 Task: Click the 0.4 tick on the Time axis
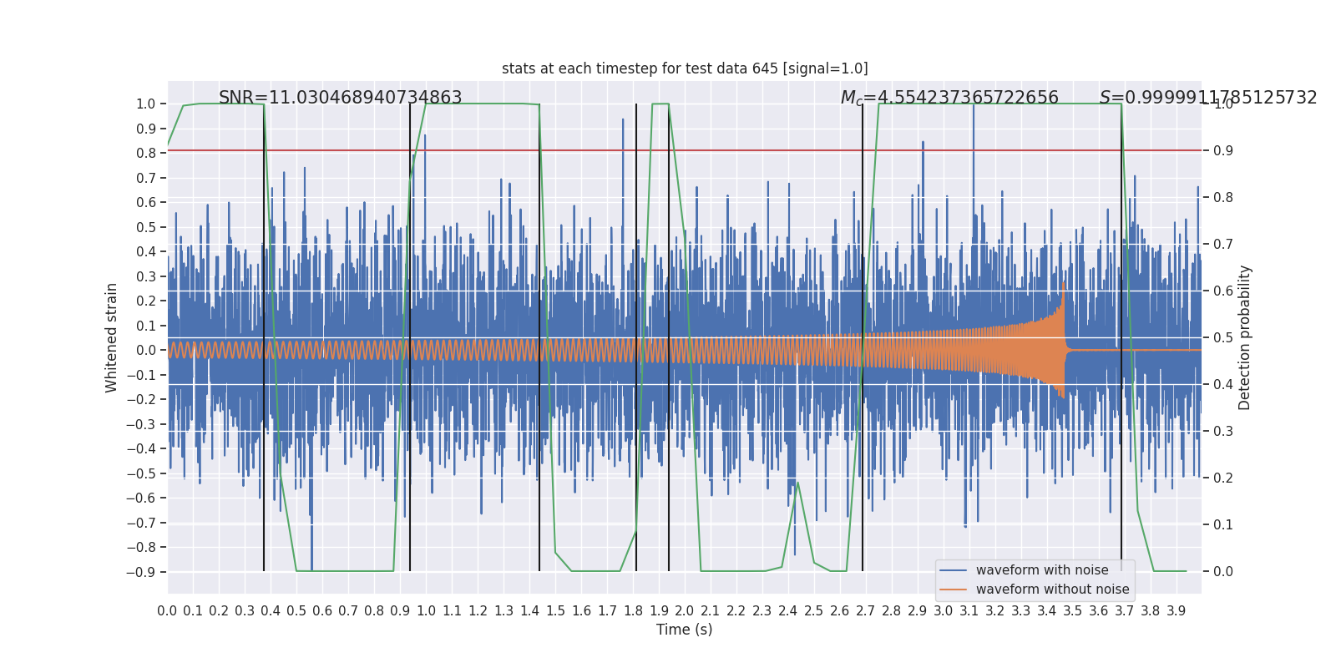pyautogui.click(x=271, y=610)
